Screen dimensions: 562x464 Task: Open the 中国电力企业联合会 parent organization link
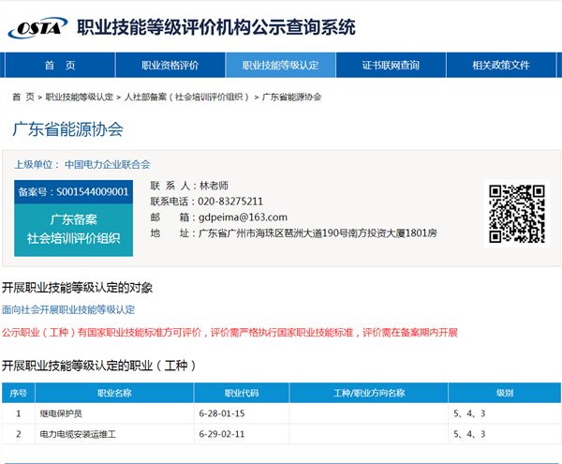(x=107, y=164)
